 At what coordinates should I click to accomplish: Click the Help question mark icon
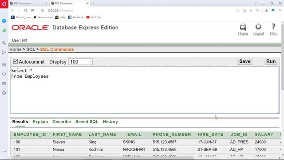coord(273,27)
